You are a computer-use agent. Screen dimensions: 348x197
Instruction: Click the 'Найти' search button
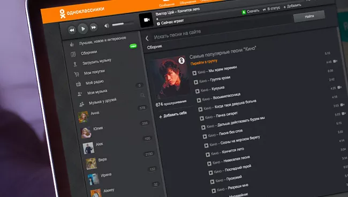(x=309, y=16)
